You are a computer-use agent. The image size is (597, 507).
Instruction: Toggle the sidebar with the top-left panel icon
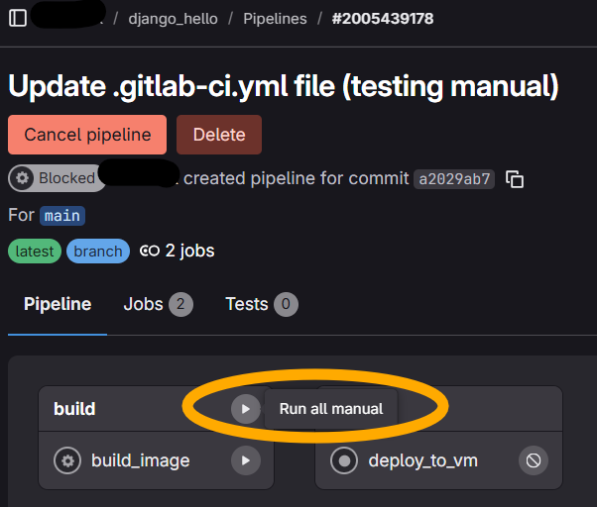[x=17, y=19]
